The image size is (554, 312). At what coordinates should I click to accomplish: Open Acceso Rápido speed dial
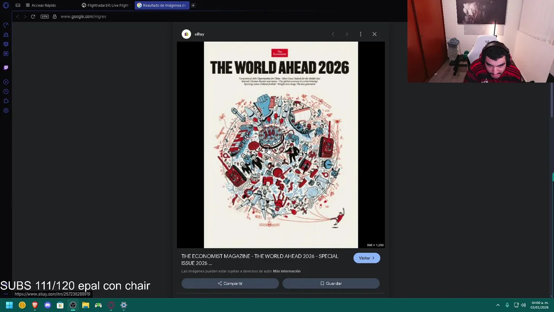tap(41, 5)
